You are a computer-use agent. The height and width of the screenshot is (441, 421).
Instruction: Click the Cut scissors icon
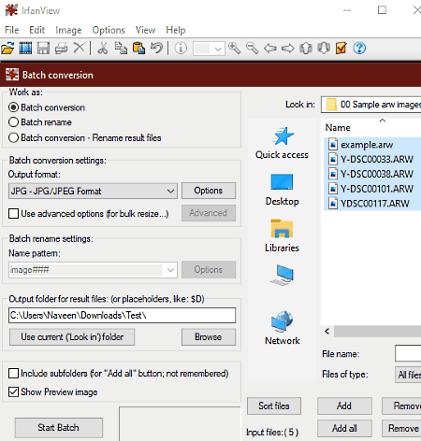click(103, 49)
